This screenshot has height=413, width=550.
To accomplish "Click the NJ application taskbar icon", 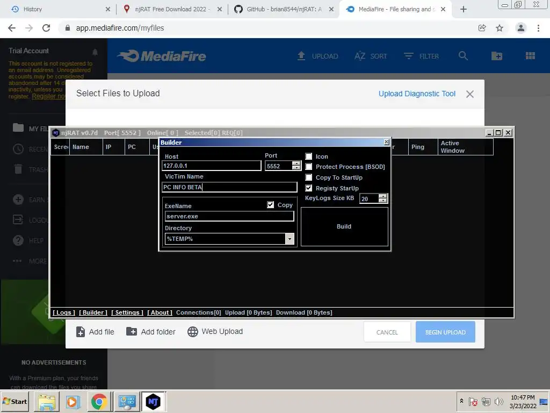I will point(153,402).
